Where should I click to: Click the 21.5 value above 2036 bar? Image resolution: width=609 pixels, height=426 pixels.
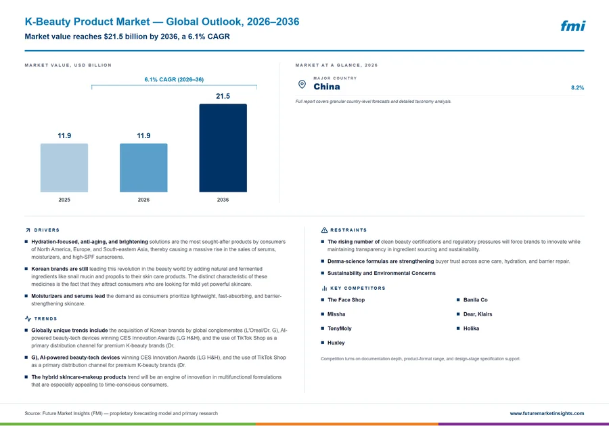(223, 96)
